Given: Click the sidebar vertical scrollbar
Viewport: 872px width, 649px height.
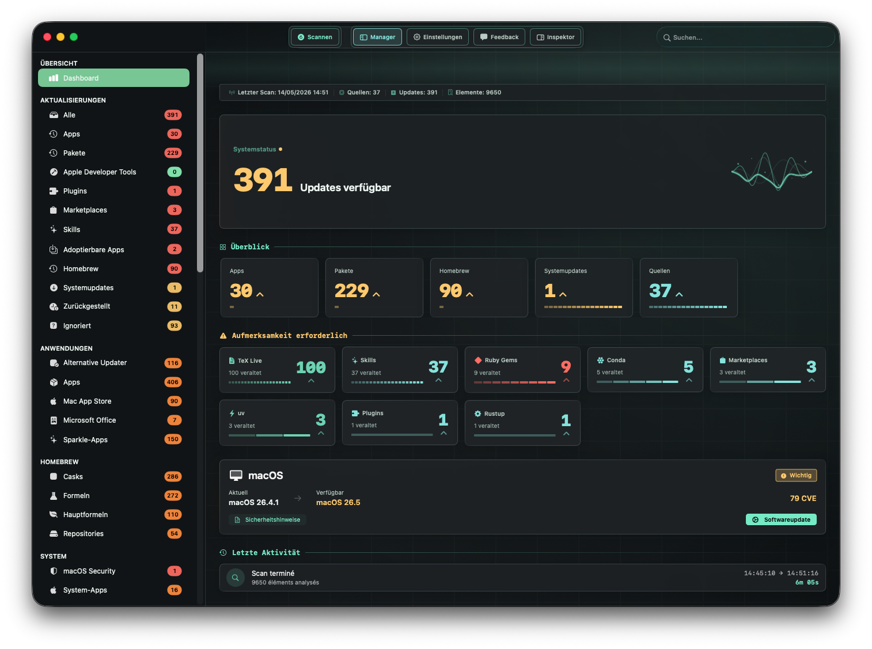Looking at the screenshot, I should point(200,163).
